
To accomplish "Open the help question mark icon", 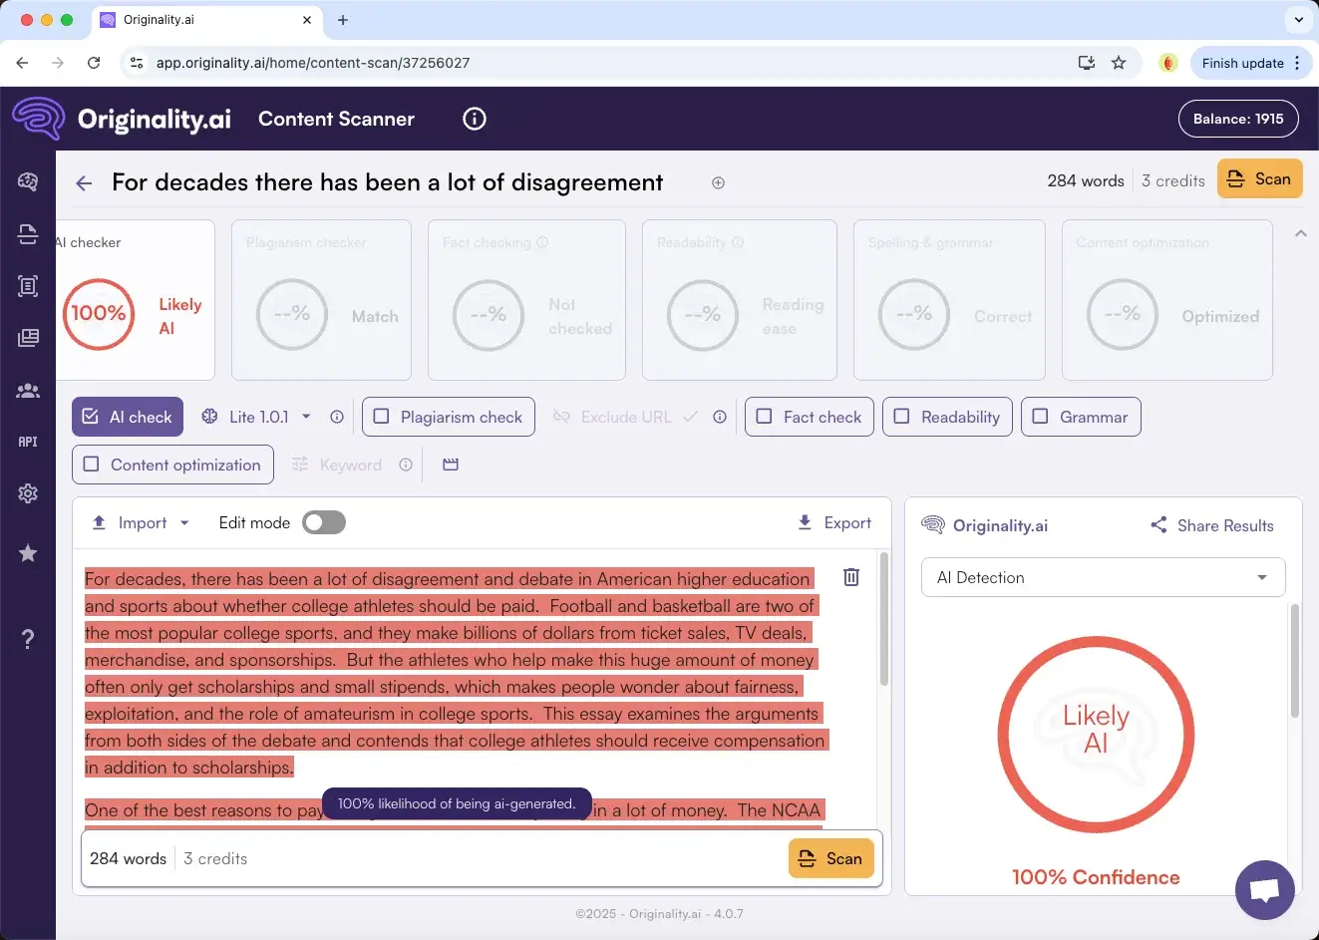I will [x=28, y=639].
